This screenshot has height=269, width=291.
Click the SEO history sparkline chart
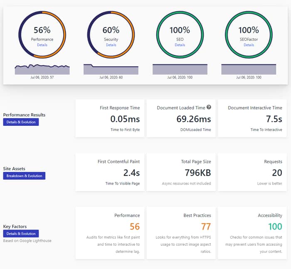[180, 69]
